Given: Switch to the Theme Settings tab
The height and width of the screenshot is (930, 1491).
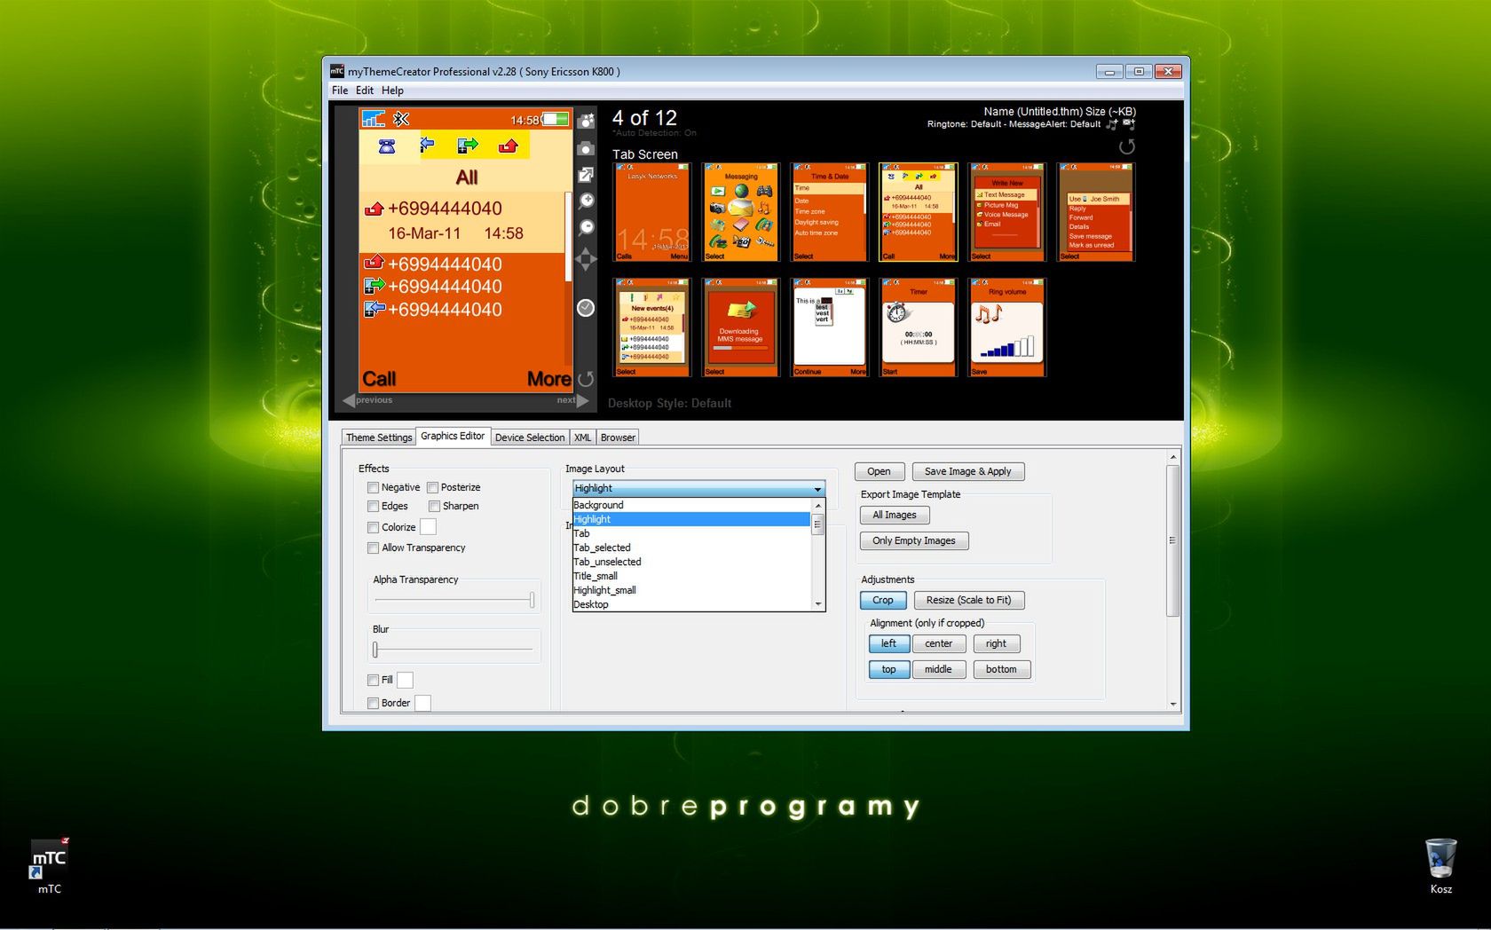Looking at the screenshot, I should point(379,437).
